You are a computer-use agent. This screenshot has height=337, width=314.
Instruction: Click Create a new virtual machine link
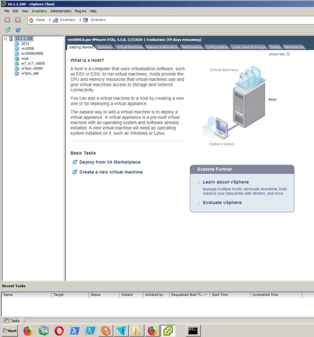[x=111, y=172]
